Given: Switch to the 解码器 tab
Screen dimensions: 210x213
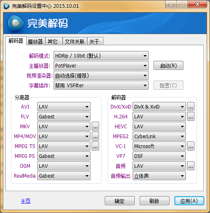Looking at the screenshot, I should pyautogui.click(x=16, y=41).
